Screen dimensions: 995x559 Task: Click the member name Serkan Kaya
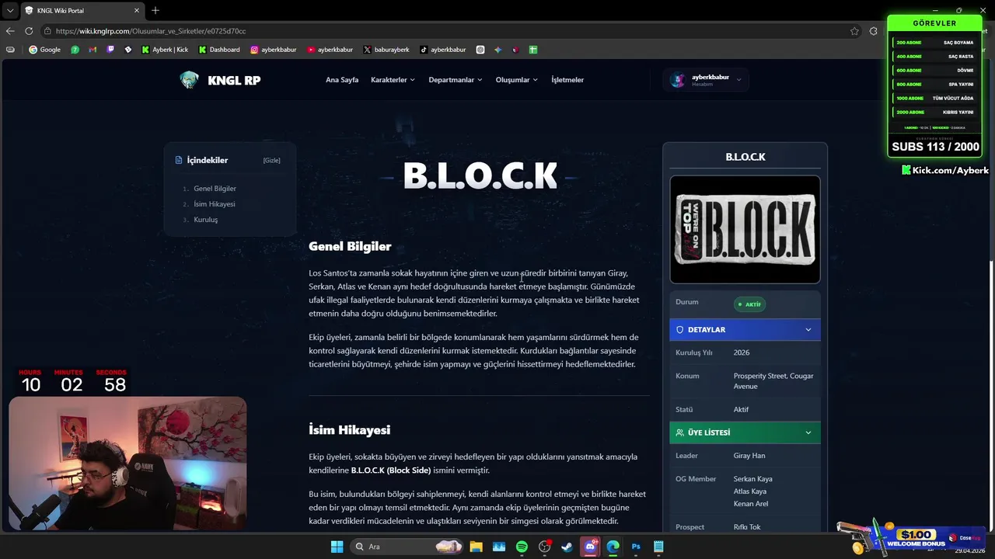(x=753, y=479)
